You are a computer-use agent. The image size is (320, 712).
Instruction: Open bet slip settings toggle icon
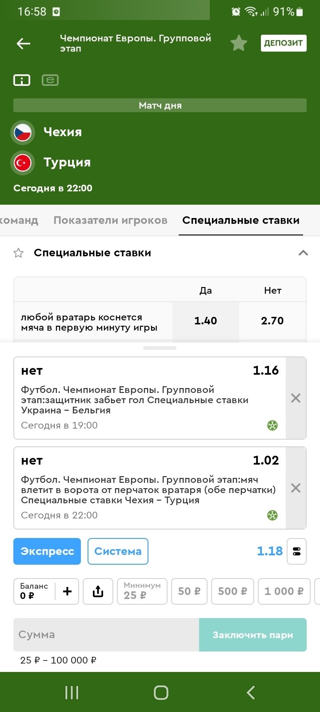296,551
